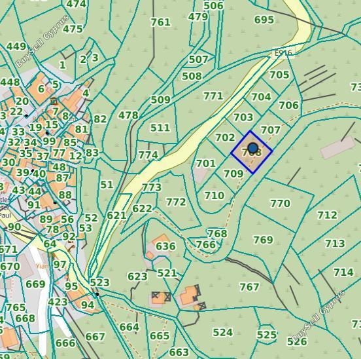Click parcel label 774

click(x=148, y=155)
